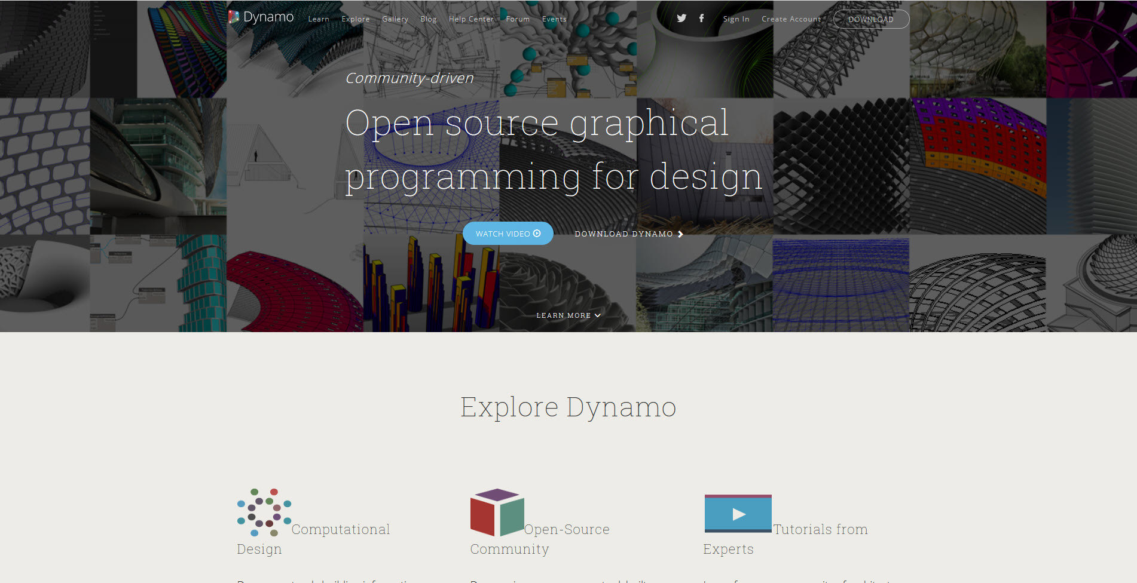Open the Forum nav link

coord(518,19)
